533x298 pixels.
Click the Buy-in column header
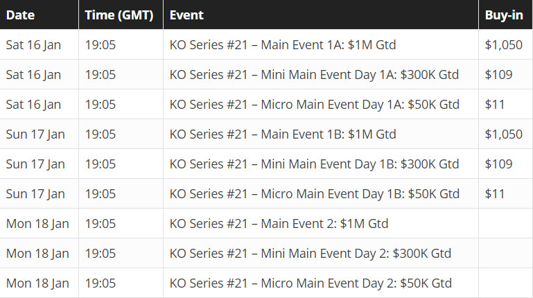[504, 15]
